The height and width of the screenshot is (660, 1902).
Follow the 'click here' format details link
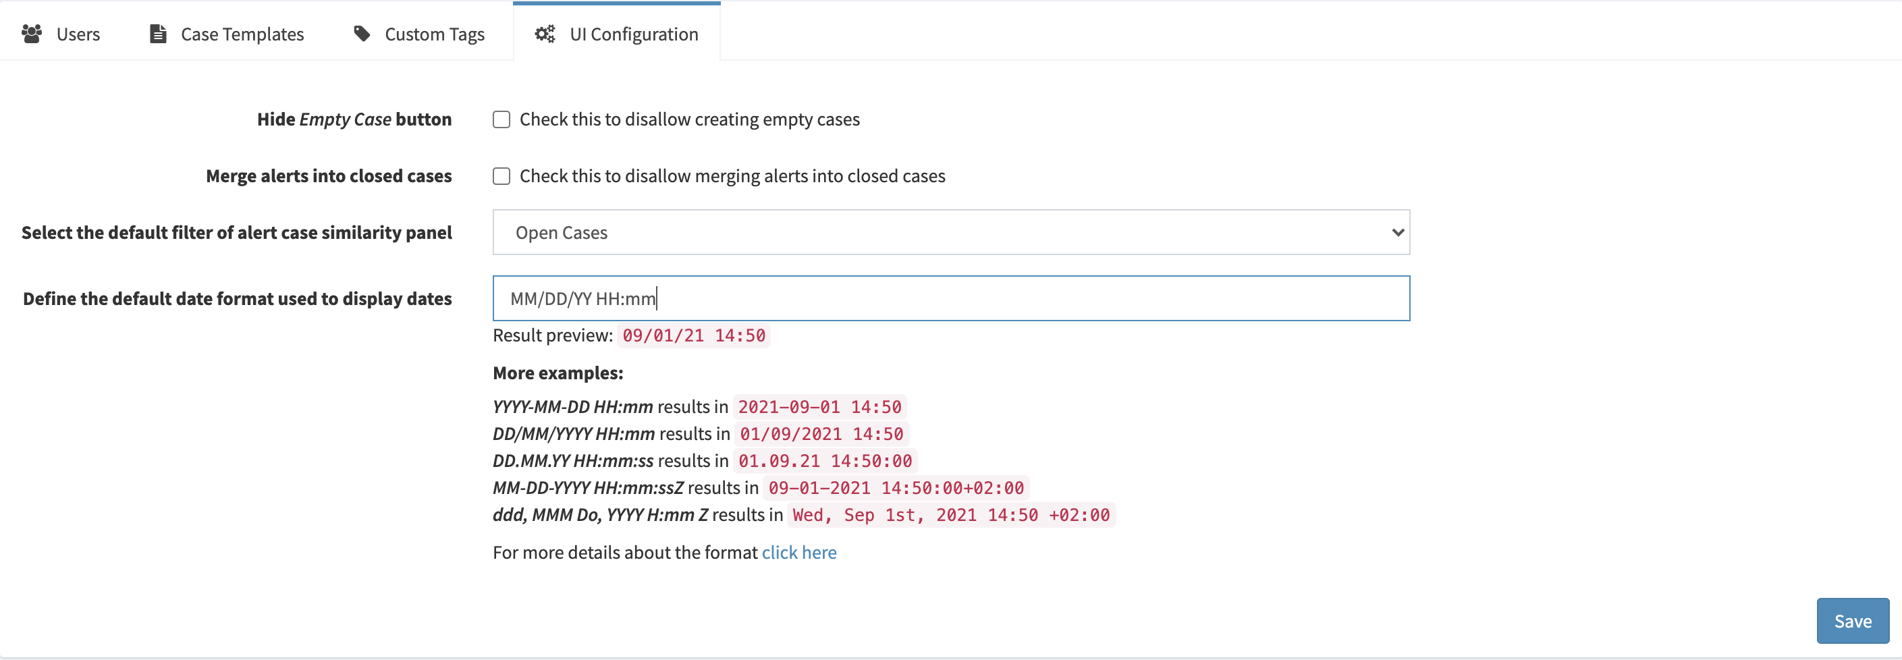click(799, 552)
